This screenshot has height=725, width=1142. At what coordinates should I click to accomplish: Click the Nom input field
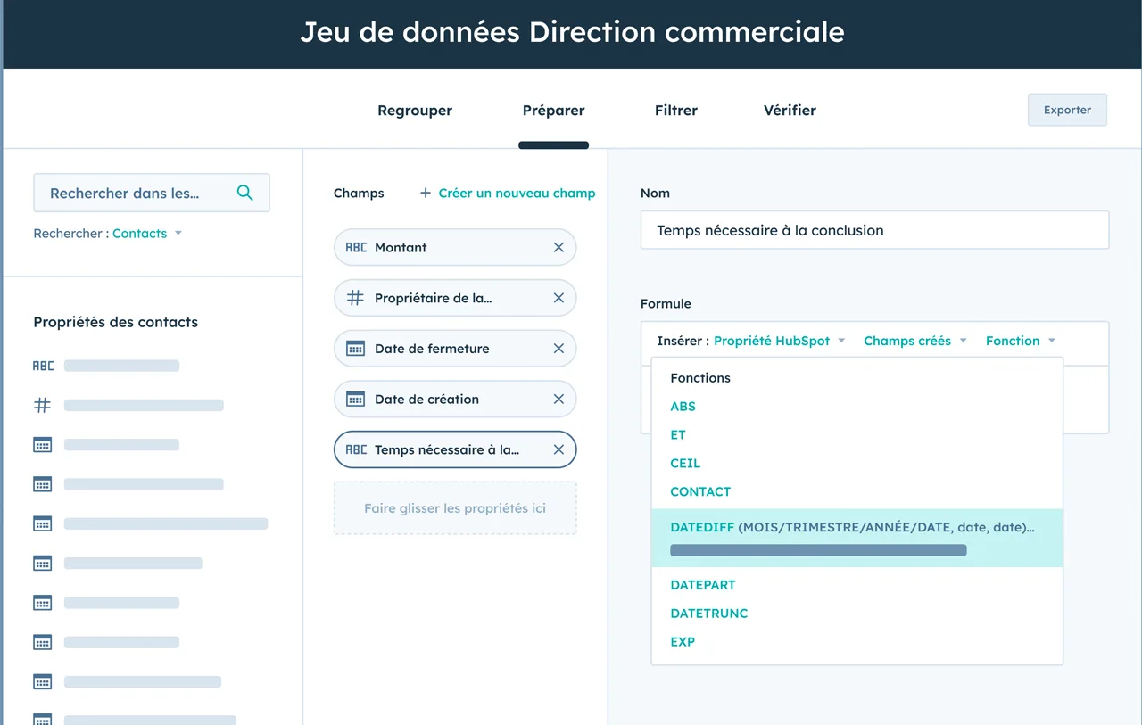pos(874,230)
